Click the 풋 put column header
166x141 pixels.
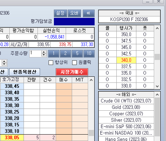(x=145, y=28)
